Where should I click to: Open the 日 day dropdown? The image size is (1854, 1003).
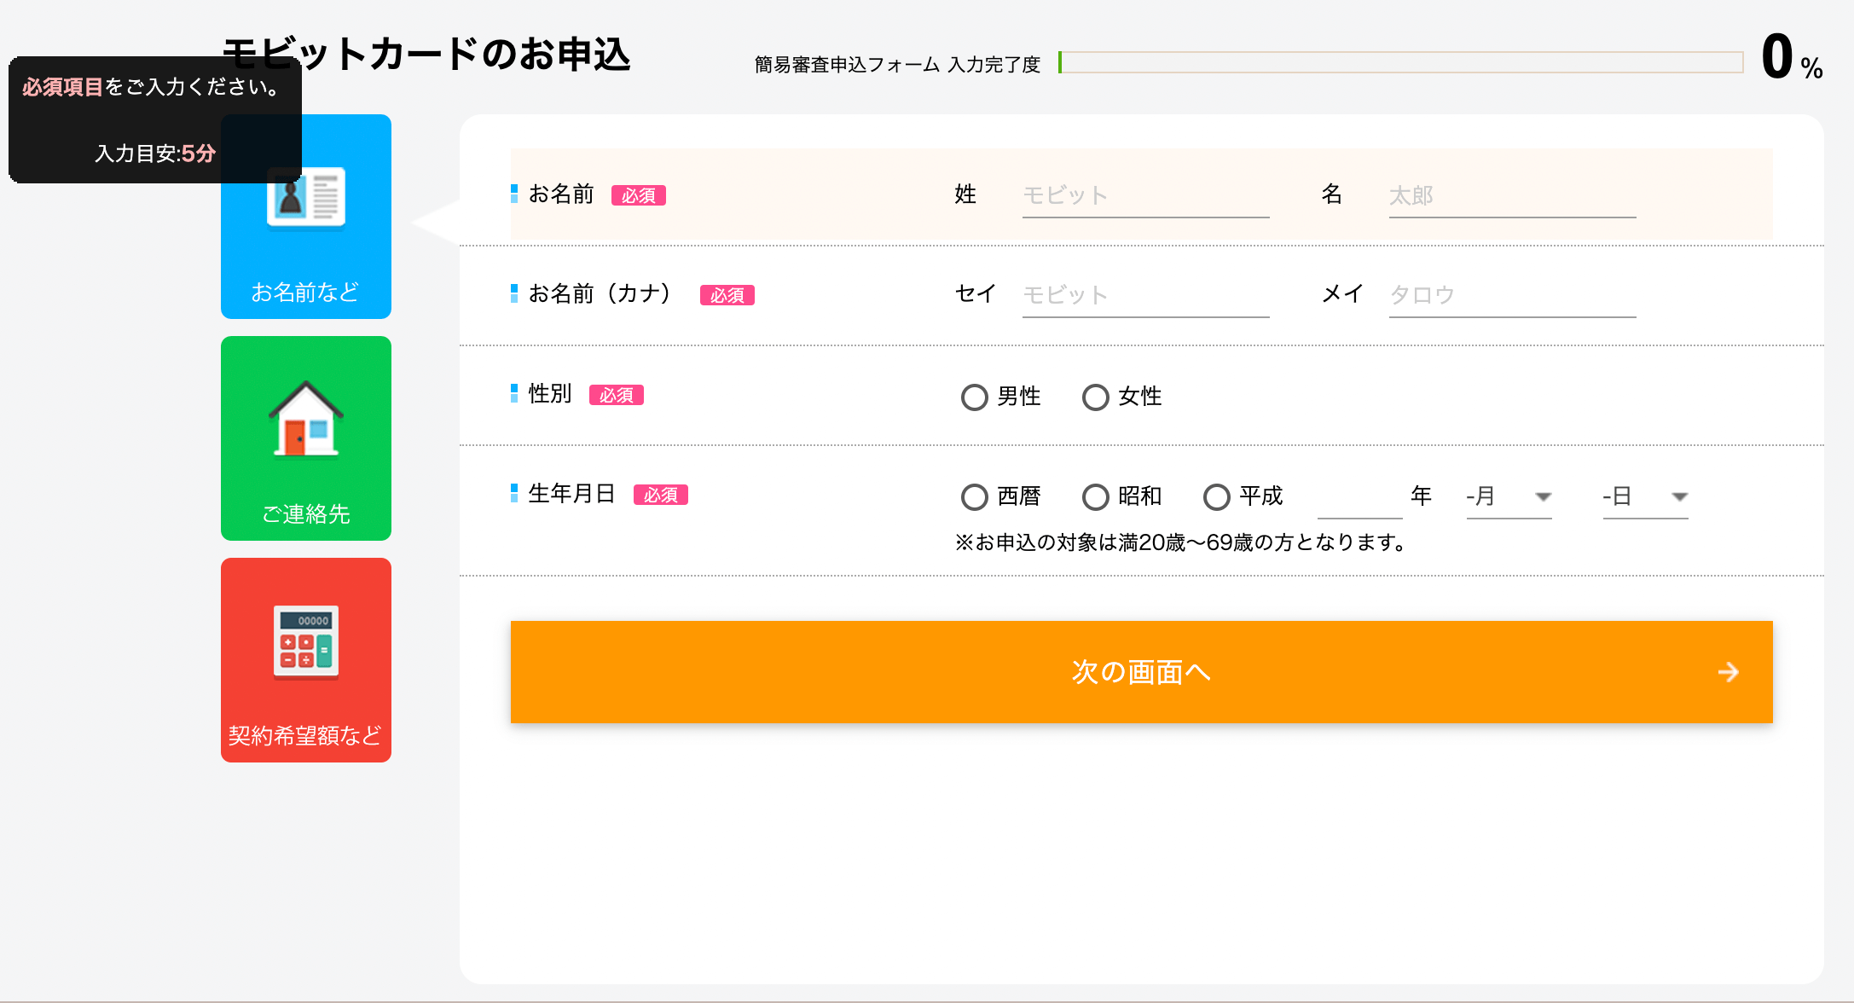[1645, 496]
